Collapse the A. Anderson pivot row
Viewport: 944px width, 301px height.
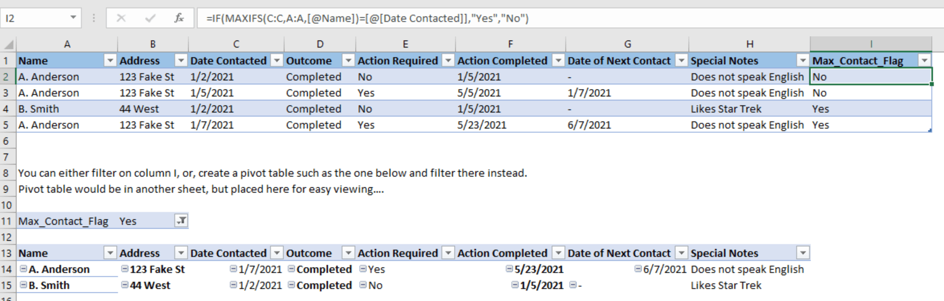24,269
